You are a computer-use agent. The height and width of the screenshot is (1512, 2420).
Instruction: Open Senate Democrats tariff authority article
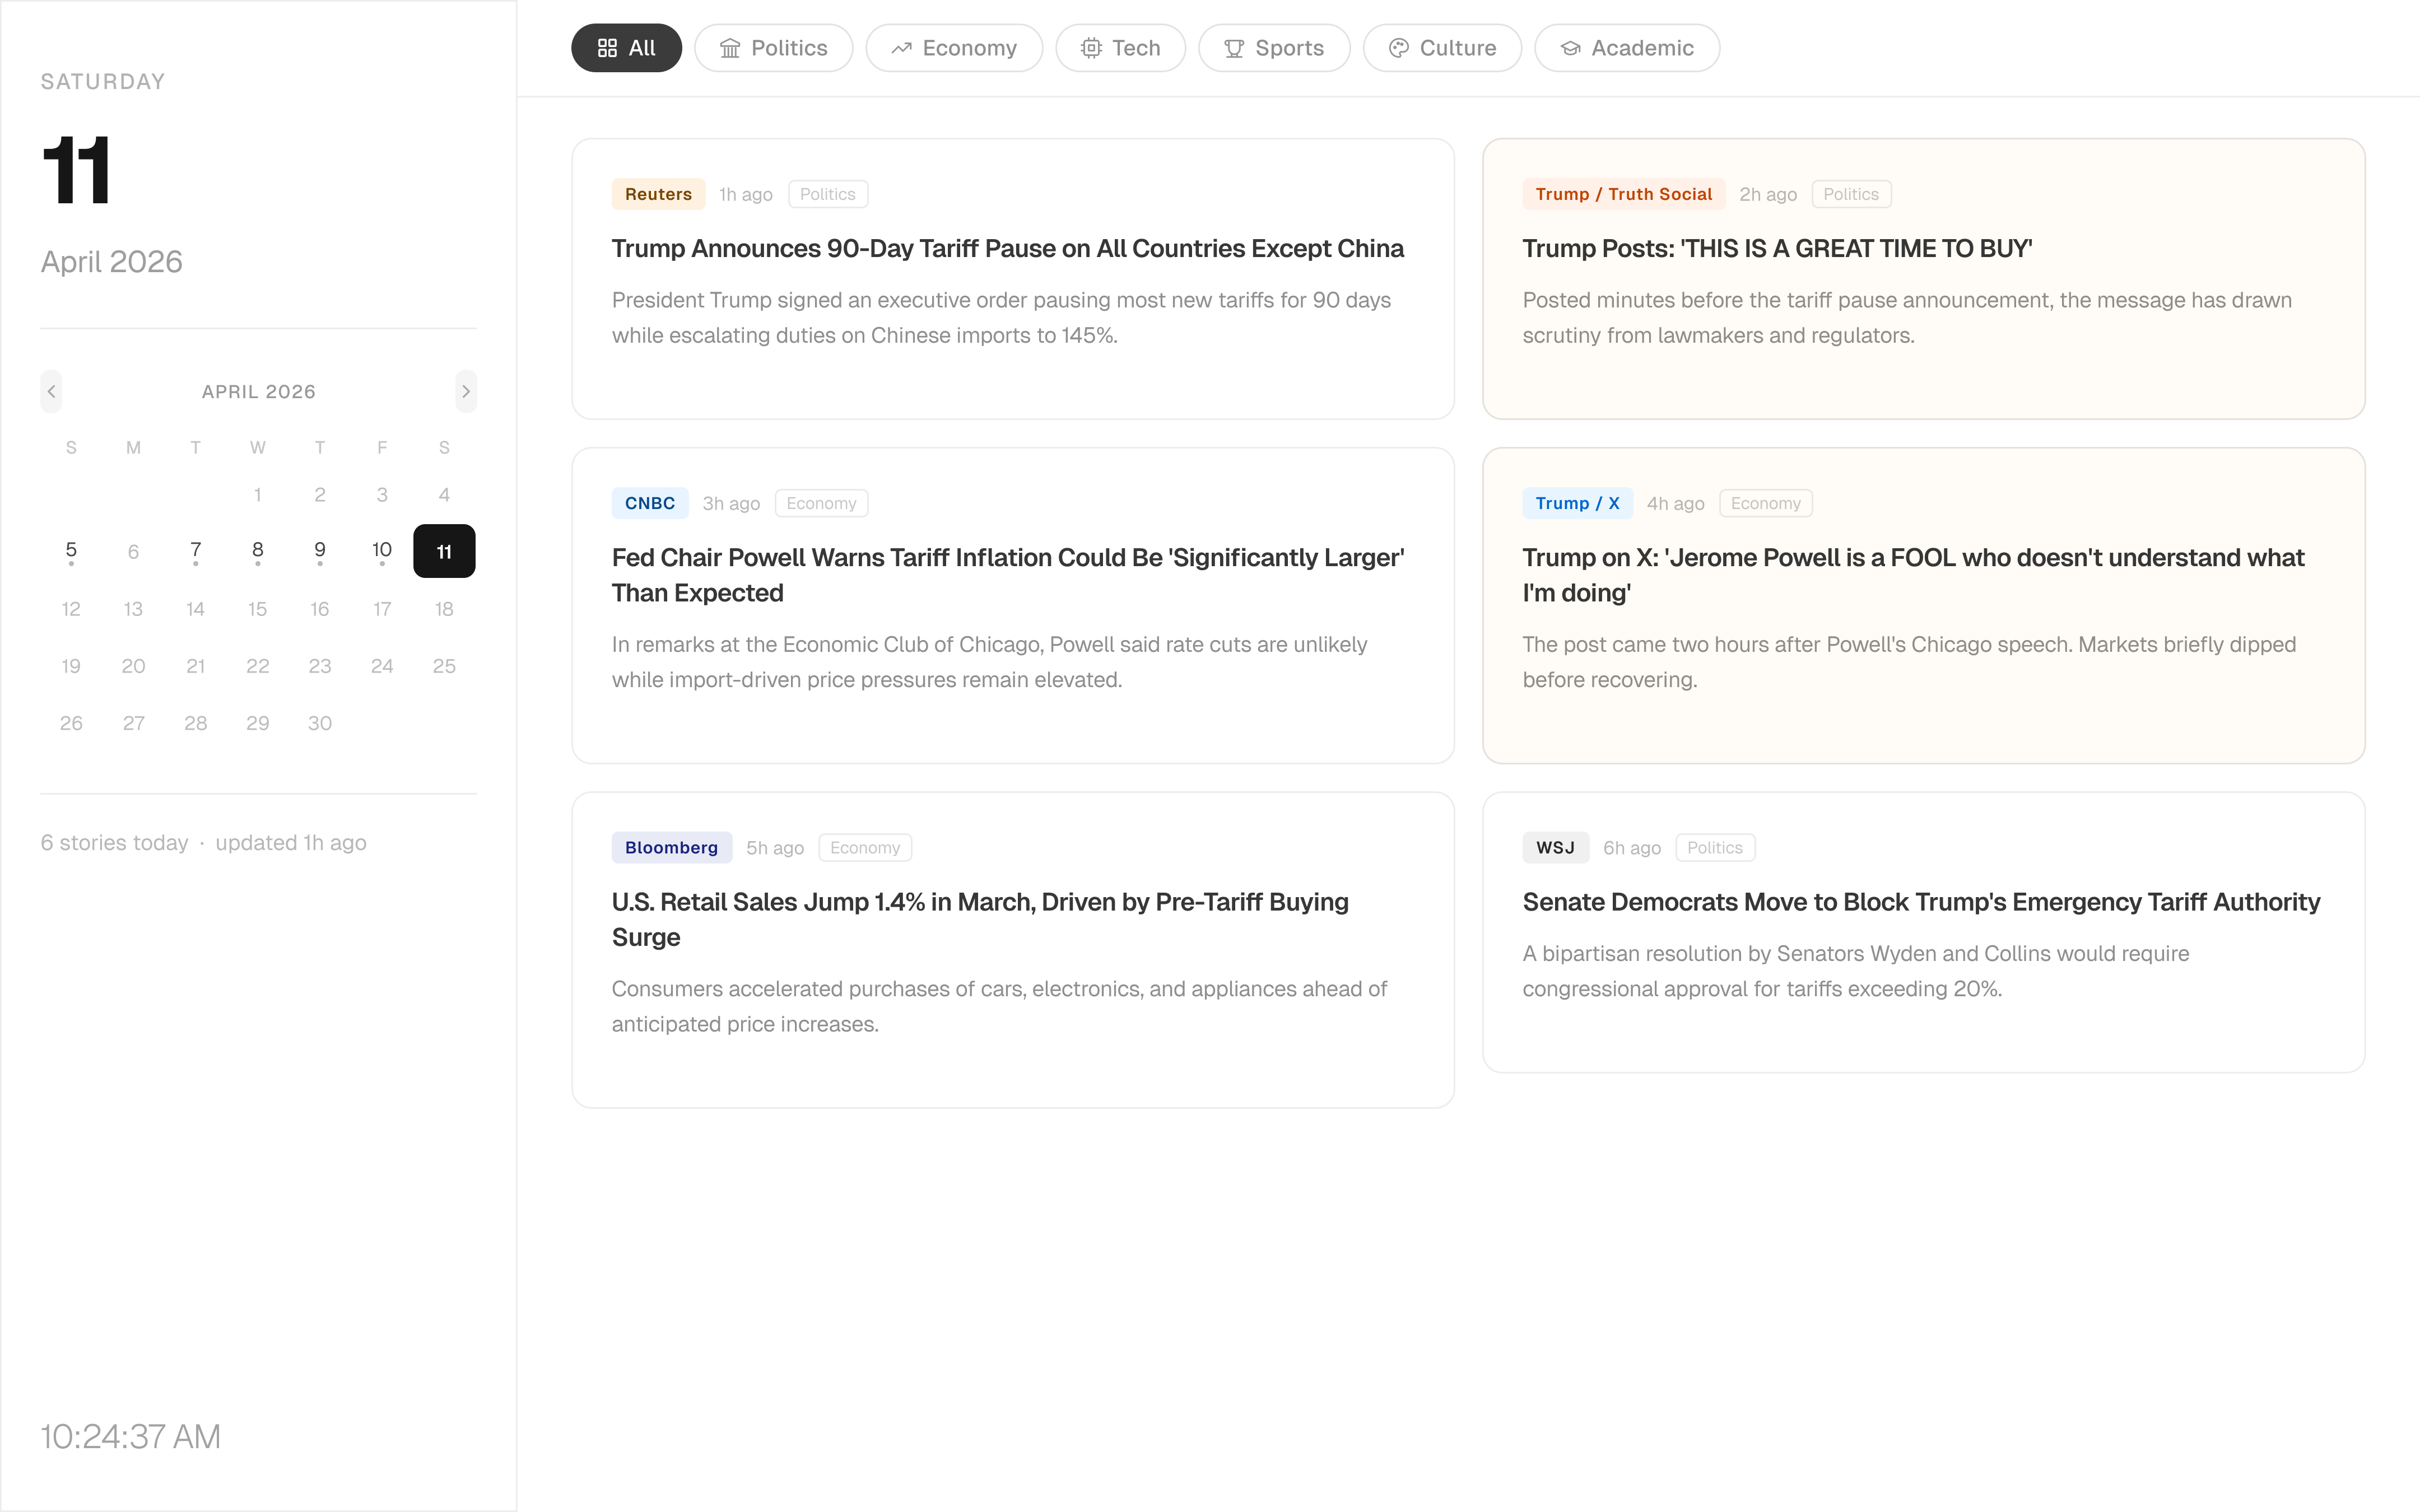click(1920, 902)
